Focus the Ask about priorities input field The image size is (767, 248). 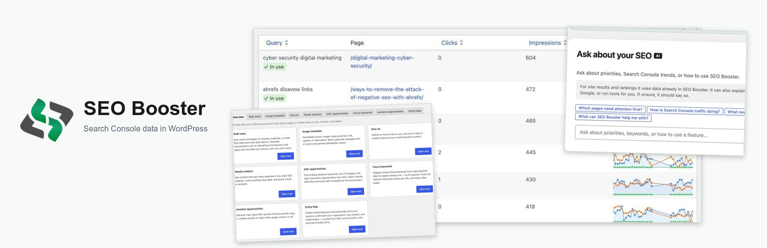(x=659, y=134)
